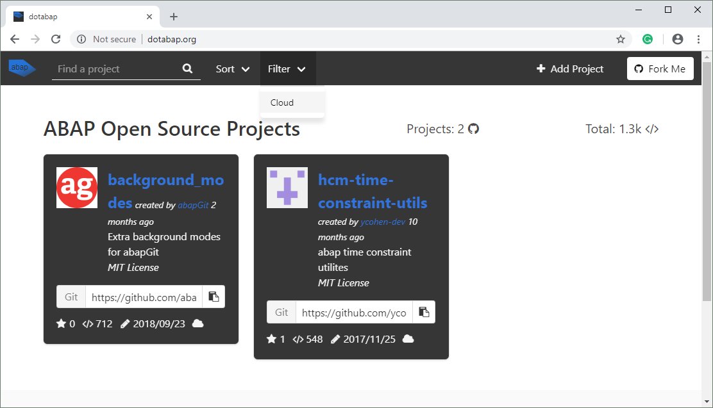Click Git label on hcm-time-constraint-utils card
The image size is (713, 408).
pos(281,312)
